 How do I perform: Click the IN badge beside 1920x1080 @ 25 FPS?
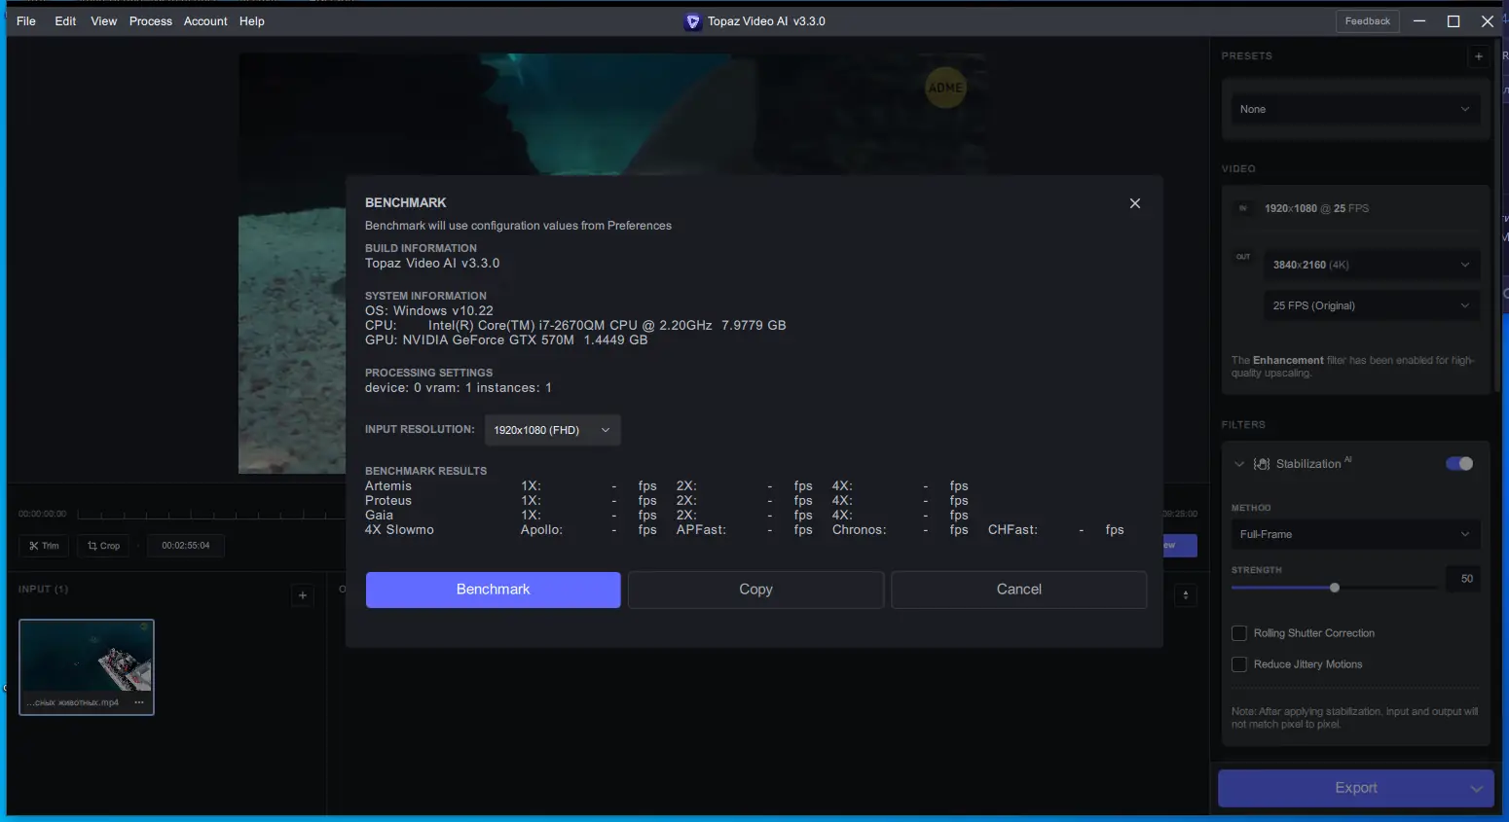[x=1243, y=208]
